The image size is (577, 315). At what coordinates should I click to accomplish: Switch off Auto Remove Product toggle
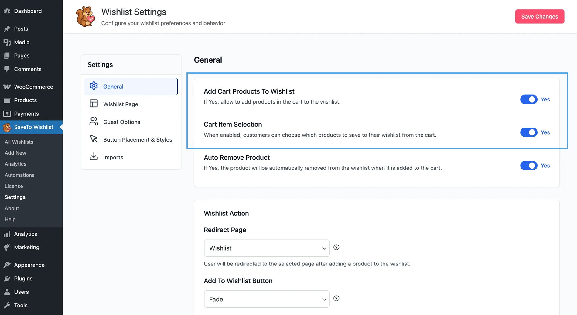(528, 166)
